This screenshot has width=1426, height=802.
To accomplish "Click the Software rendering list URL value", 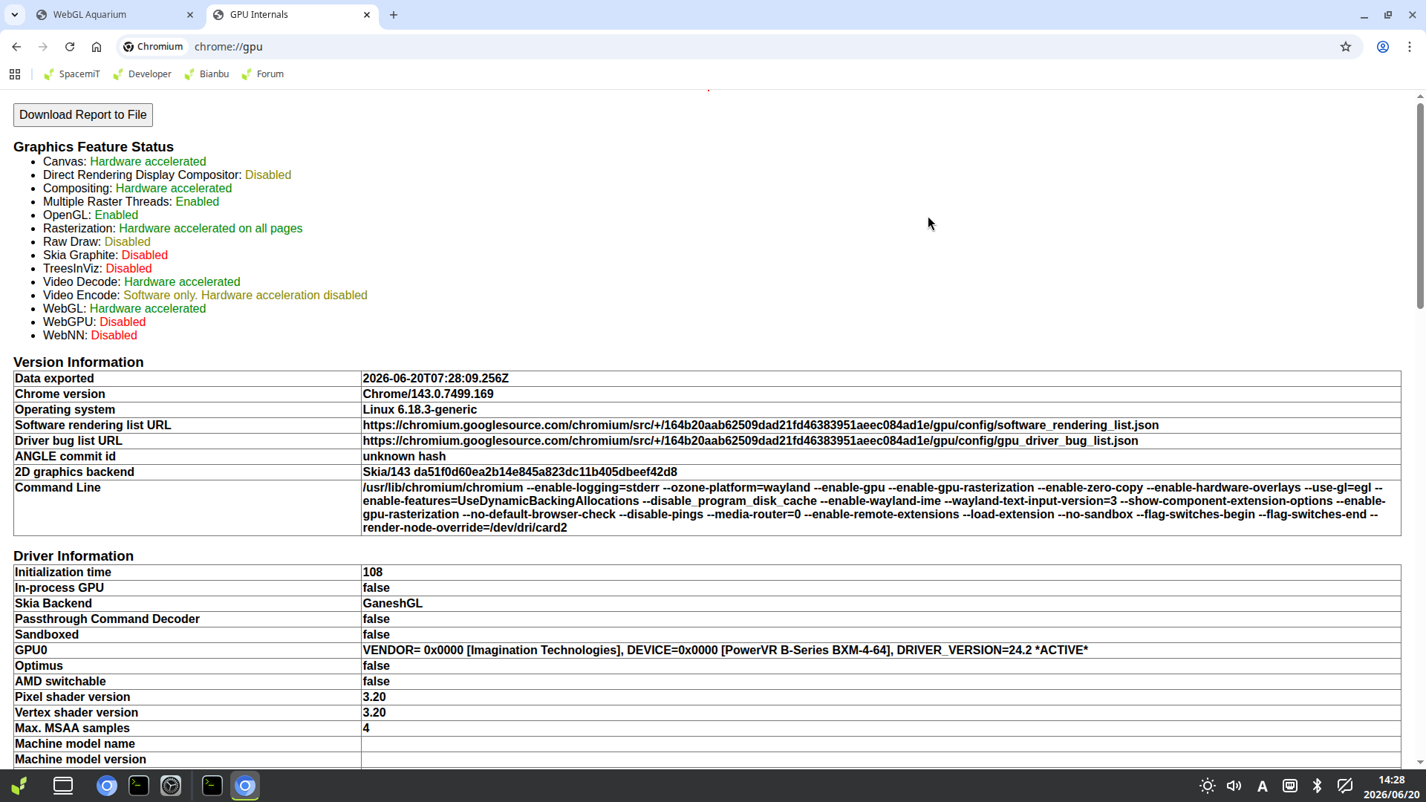I will [x=761, y=426].
